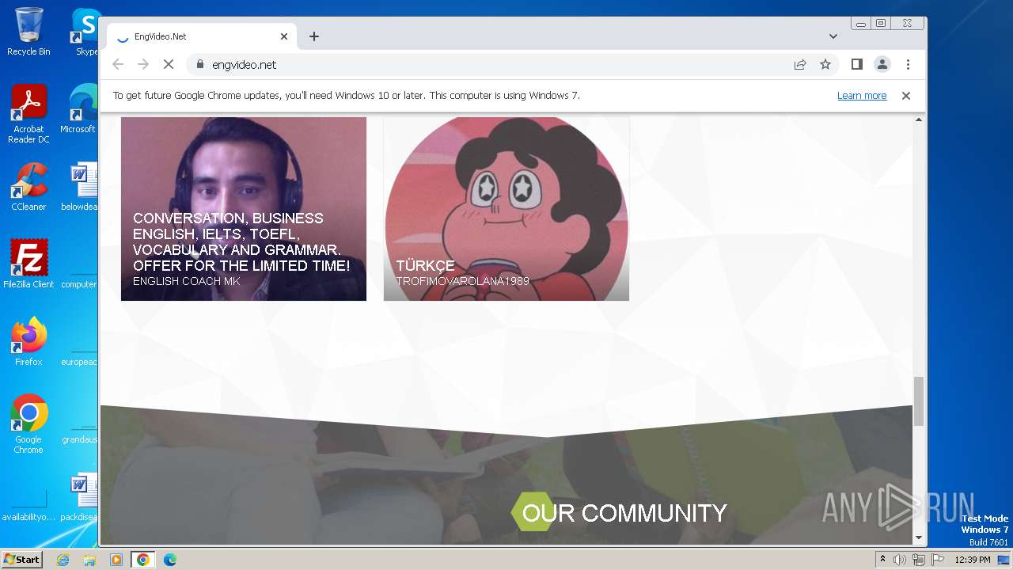
Task: Click the taskbar clock showing 12:39 PM
Action: point(973,560)
